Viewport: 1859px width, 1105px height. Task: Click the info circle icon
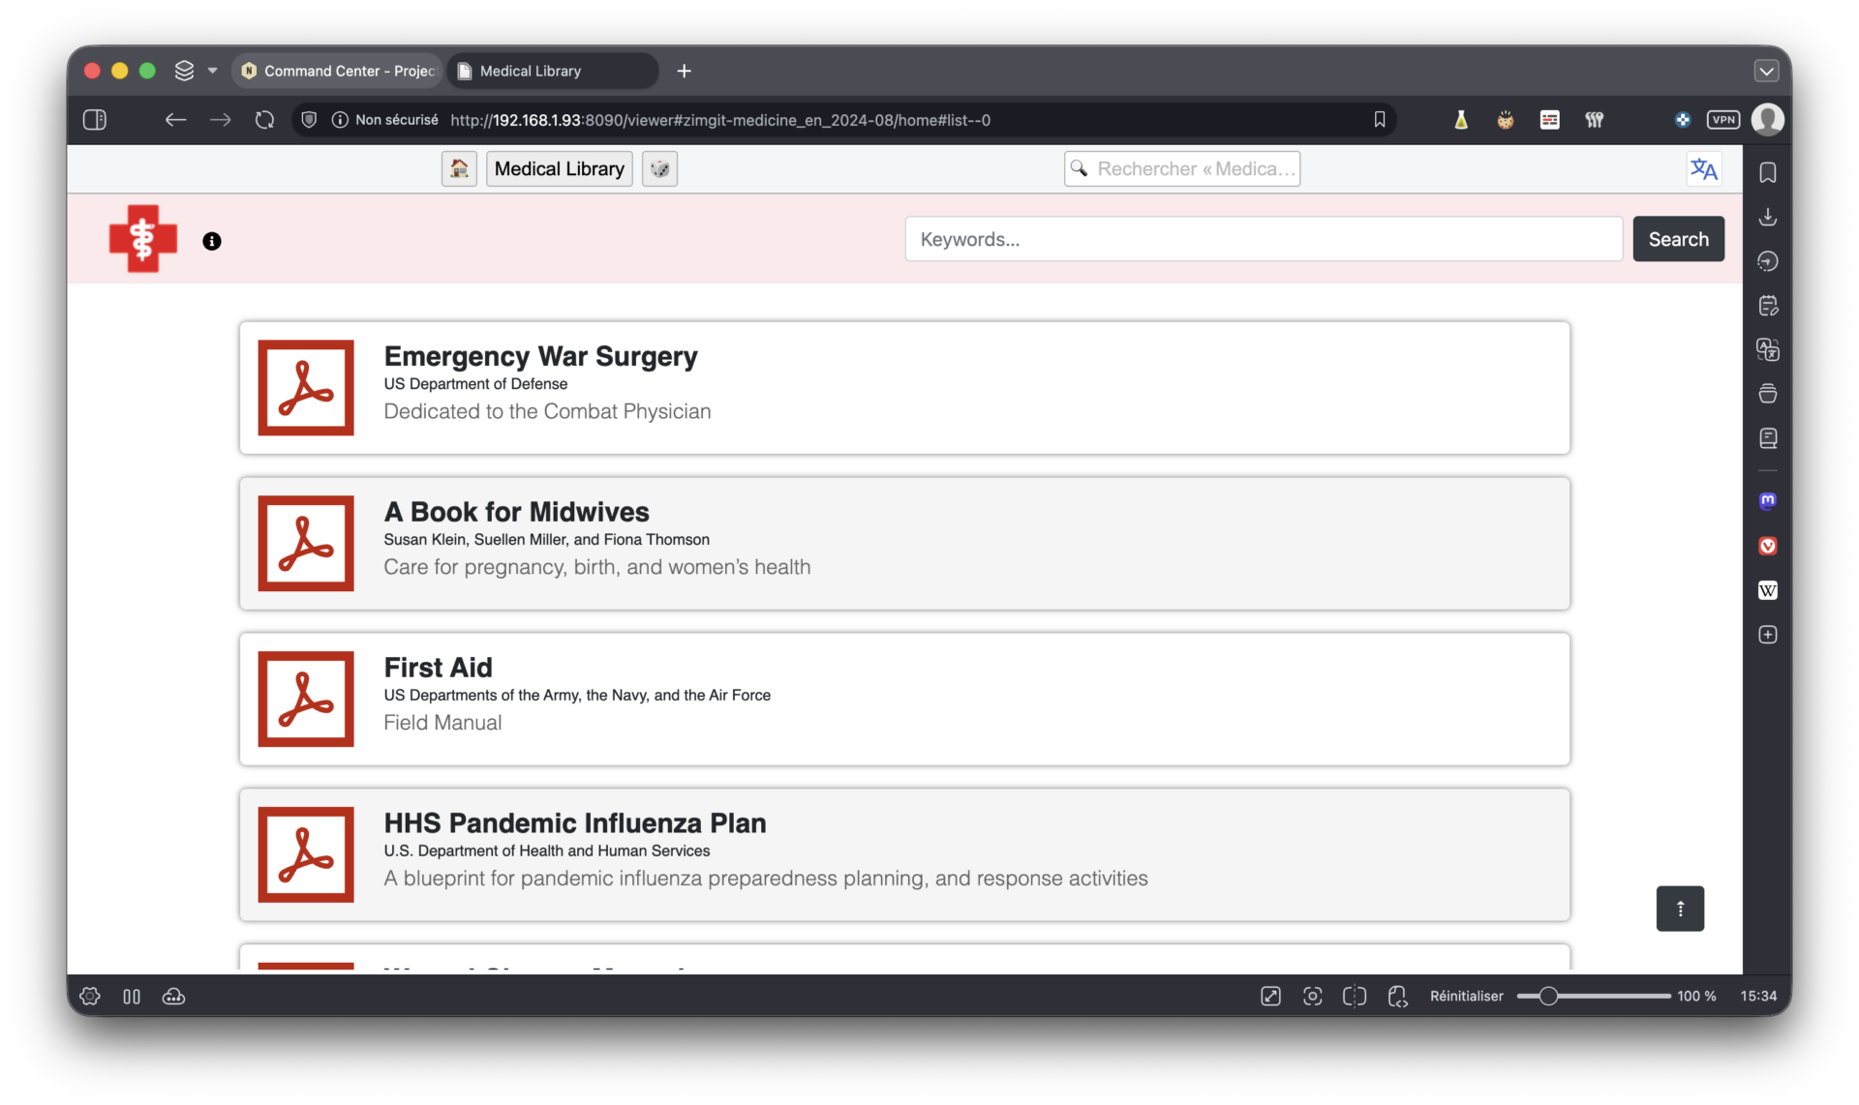pos(212,241)
